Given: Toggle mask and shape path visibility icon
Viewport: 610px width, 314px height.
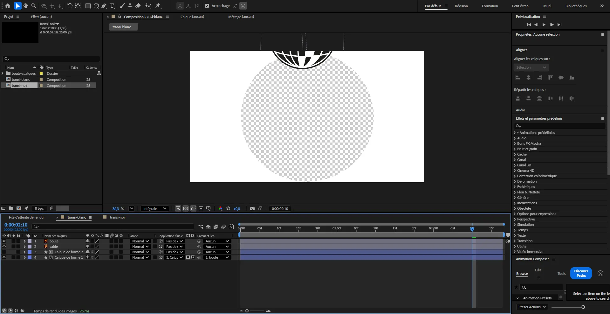Looking at the screenshot, I should 193,209.
